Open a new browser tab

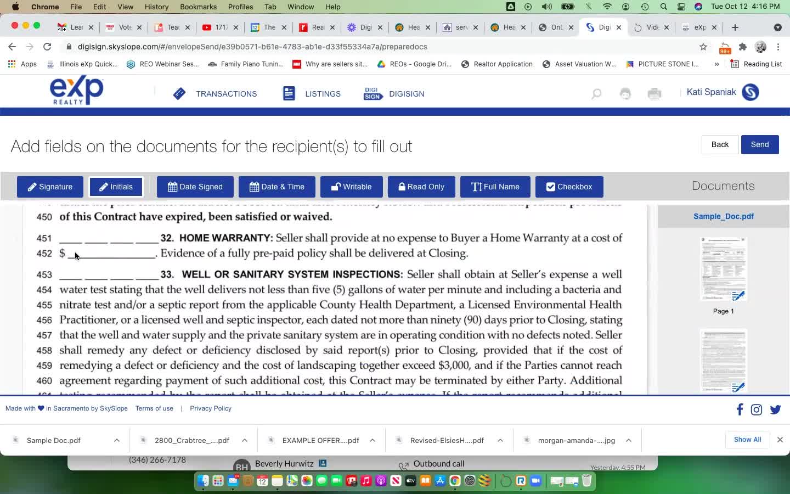(735, 27)
